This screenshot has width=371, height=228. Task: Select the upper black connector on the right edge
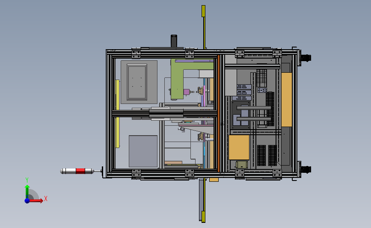(x=306, y=58)
